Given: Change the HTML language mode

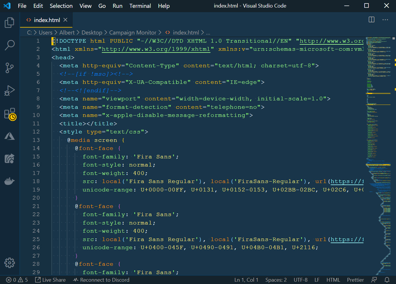Looking at the screenshot, I should [333, 280].
